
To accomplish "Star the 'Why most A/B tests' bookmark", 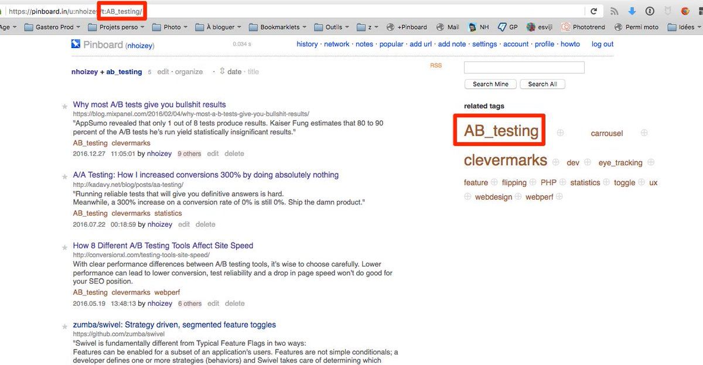I will click(x=64, y=107).
